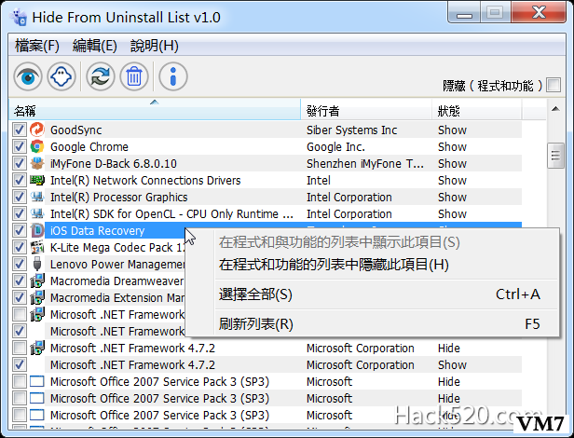574x438 pixels.
Task: Click the GoodSync app icon
Action: pos(37,130)
